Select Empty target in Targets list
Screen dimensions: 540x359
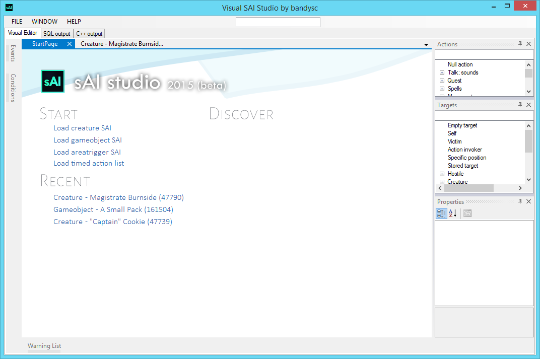click(x=462, y=125)
